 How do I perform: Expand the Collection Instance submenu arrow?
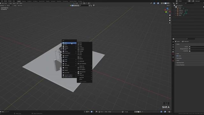76,75
